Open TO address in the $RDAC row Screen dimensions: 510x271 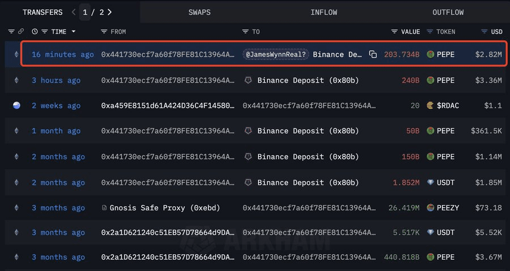click(x=309, y=105)
